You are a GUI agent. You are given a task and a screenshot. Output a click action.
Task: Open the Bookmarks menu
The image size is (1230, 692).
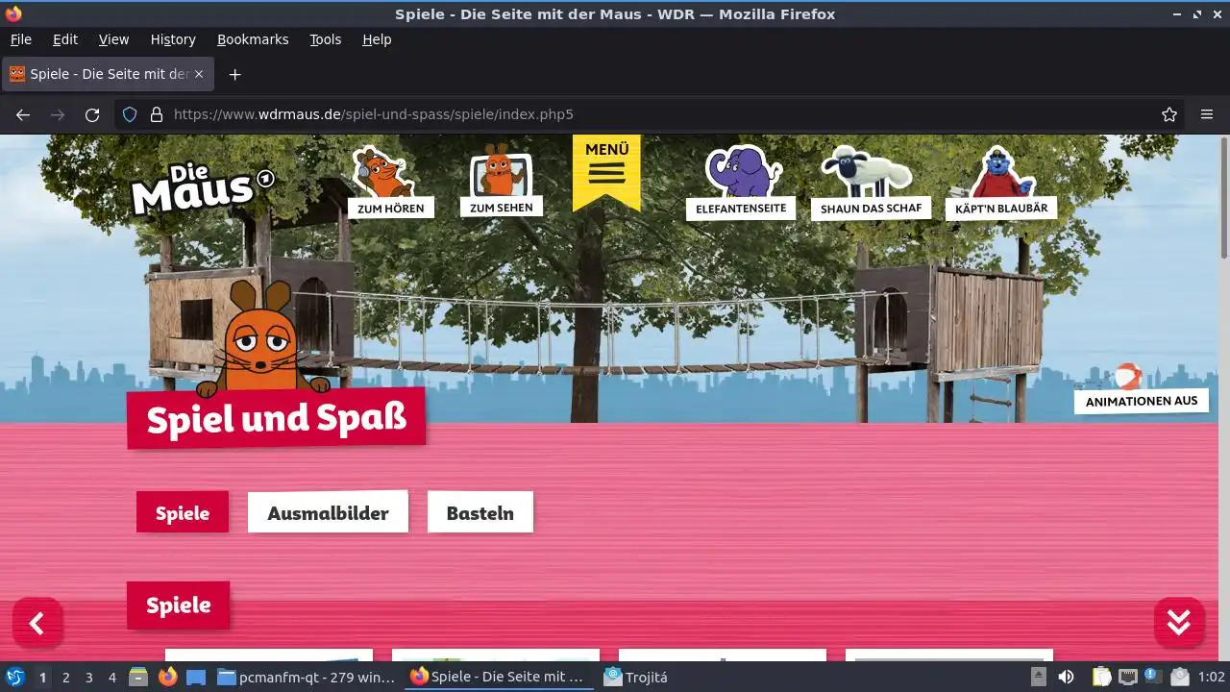[253, 39]
